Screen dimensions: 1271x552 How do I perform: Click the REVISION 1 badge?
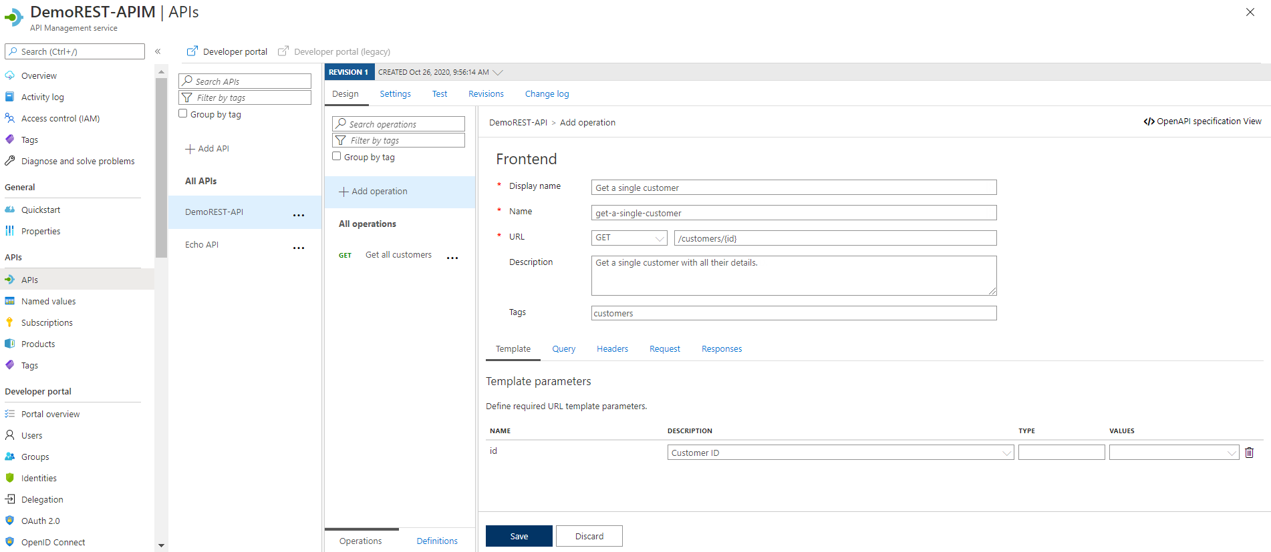tap(349, 72)
